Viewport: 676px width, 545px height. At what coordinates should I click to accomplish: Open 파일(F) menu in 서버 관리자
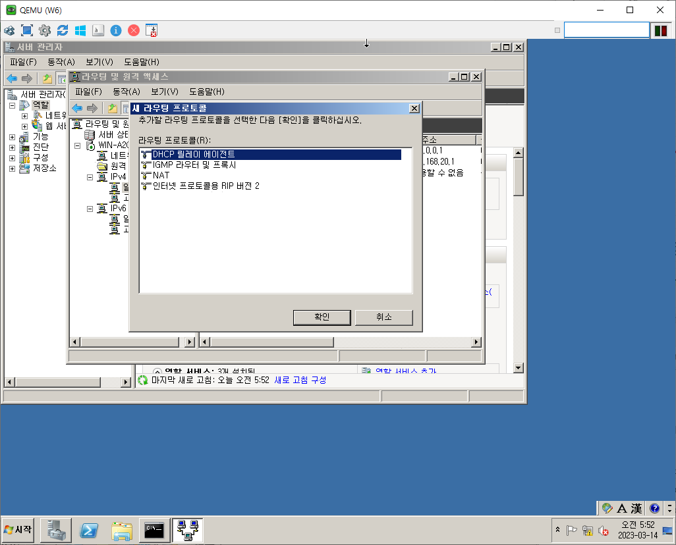tap(23, 62)
